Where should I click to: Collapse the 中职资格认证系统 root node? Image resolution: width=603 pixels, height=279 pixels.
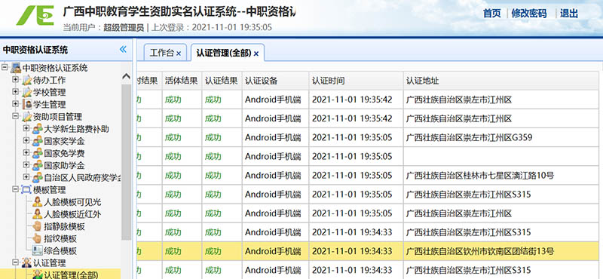[x=5, y=68]
